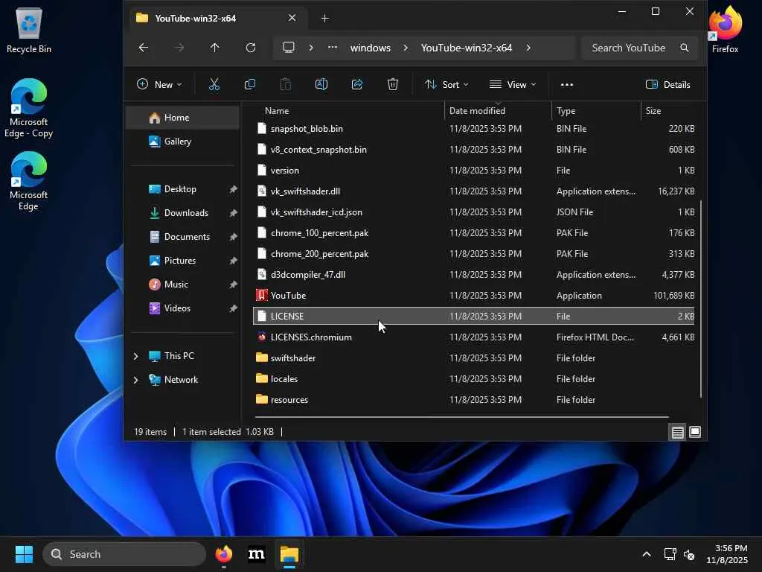Expand the Network tree node
The image size is (762, 572).
[x=135, y=380]
